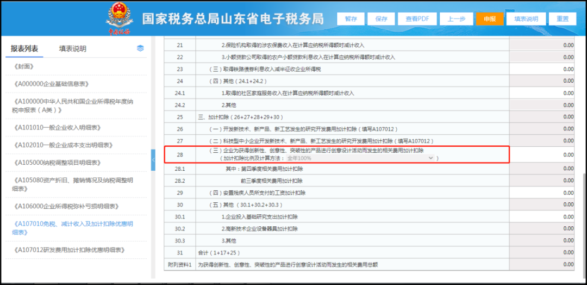587x285 pixels.
Task: Click the 保存 button
Action: coord(381,18)
